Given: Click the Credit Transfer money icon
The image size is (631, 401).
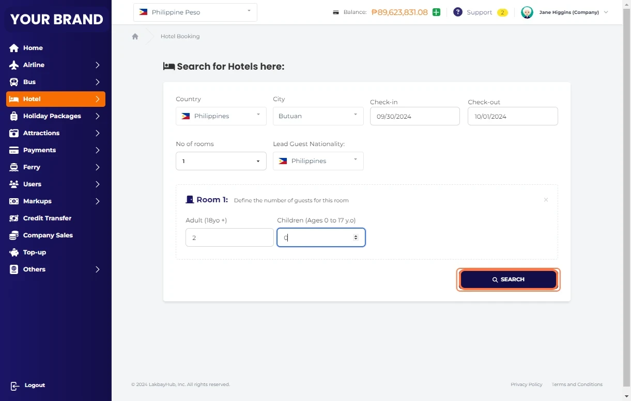Looking at the screenshot, I should pyautogui.click(x=14, y=218).
